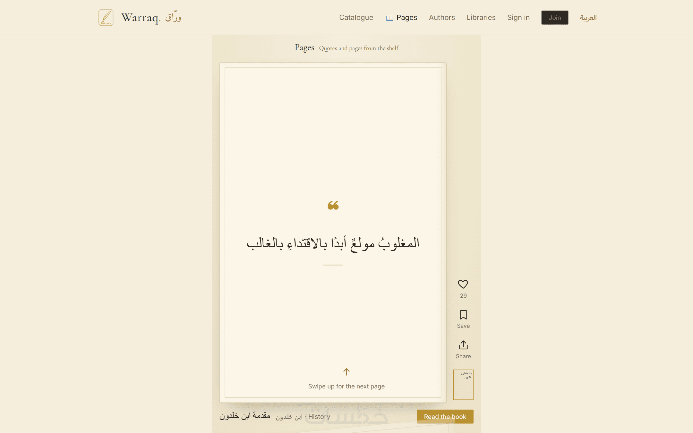Click the Sign in link
693x433 pixels.
tap(518, 17)
